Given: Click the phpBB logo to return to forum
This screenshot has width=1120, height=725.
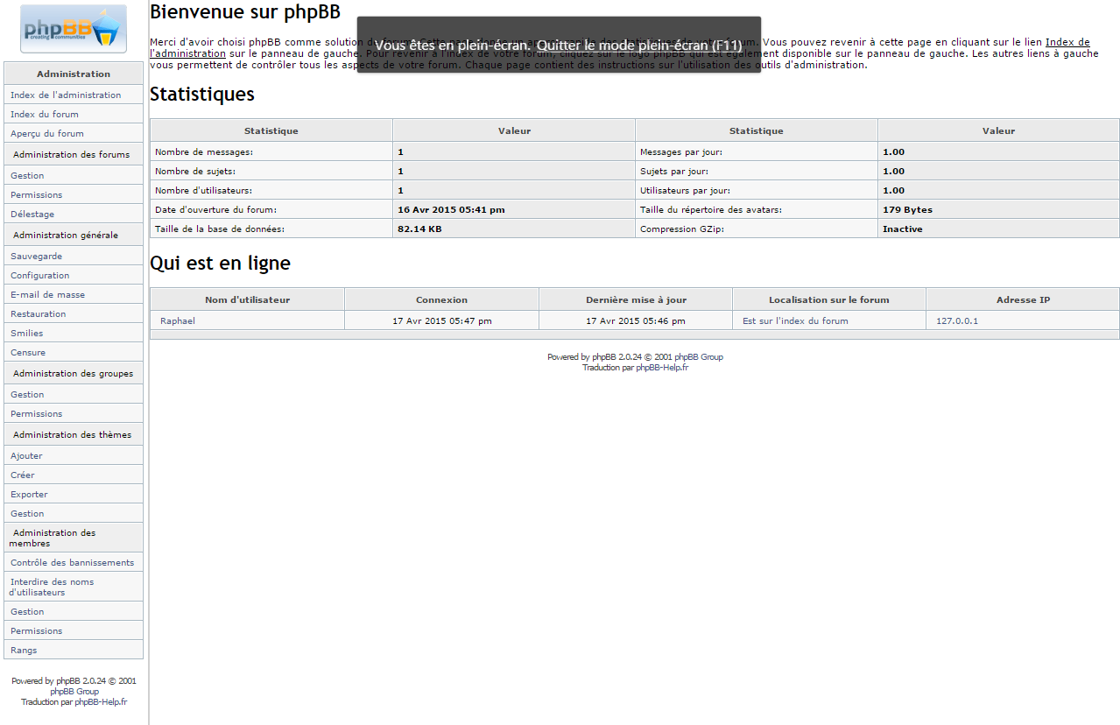Looking at the screenshot, I should (73, 28).
